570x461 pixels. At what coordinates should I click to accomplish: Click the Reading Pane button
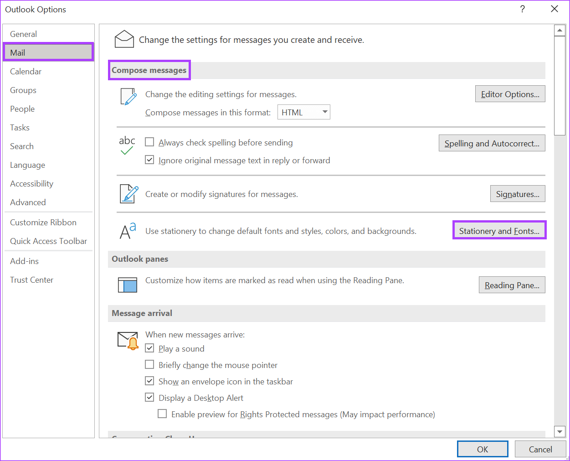click(x=512, y=285)
